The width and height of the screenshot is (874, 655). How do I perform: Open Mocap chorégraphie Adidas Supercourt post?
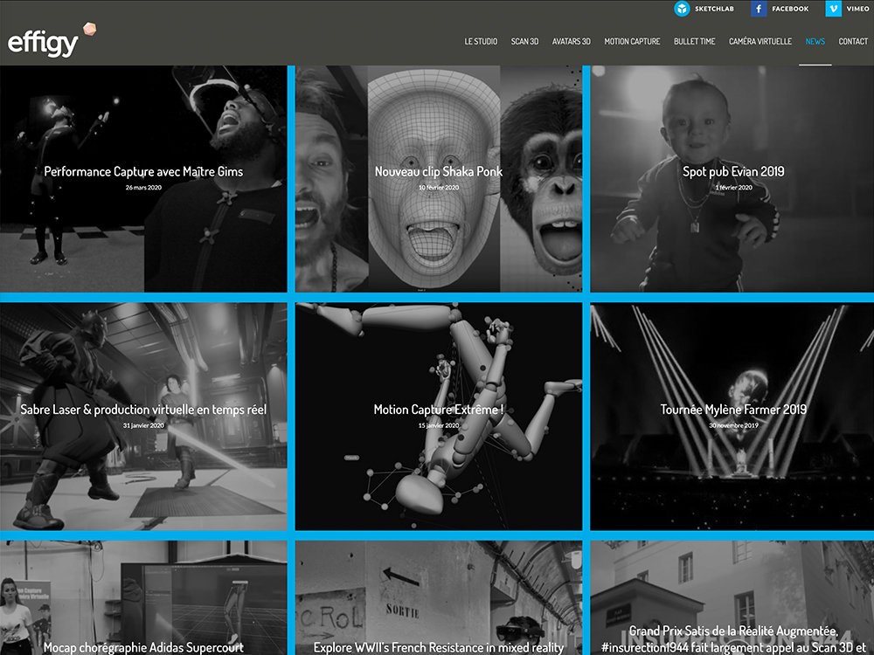pos(143,647)
